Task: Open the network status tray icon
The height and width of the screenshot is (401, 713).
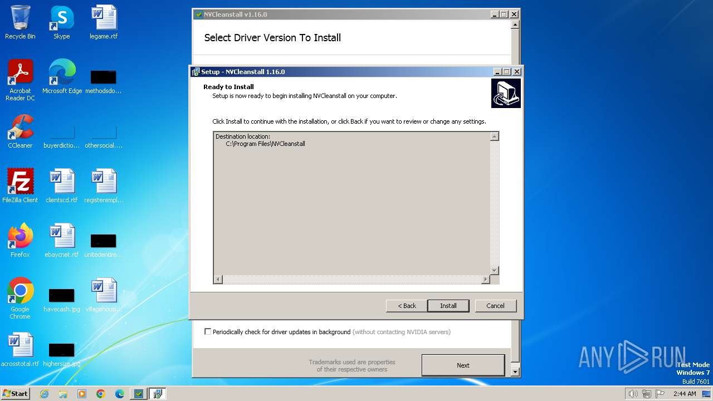Action: pyautogui.click(x=647, y=394)
